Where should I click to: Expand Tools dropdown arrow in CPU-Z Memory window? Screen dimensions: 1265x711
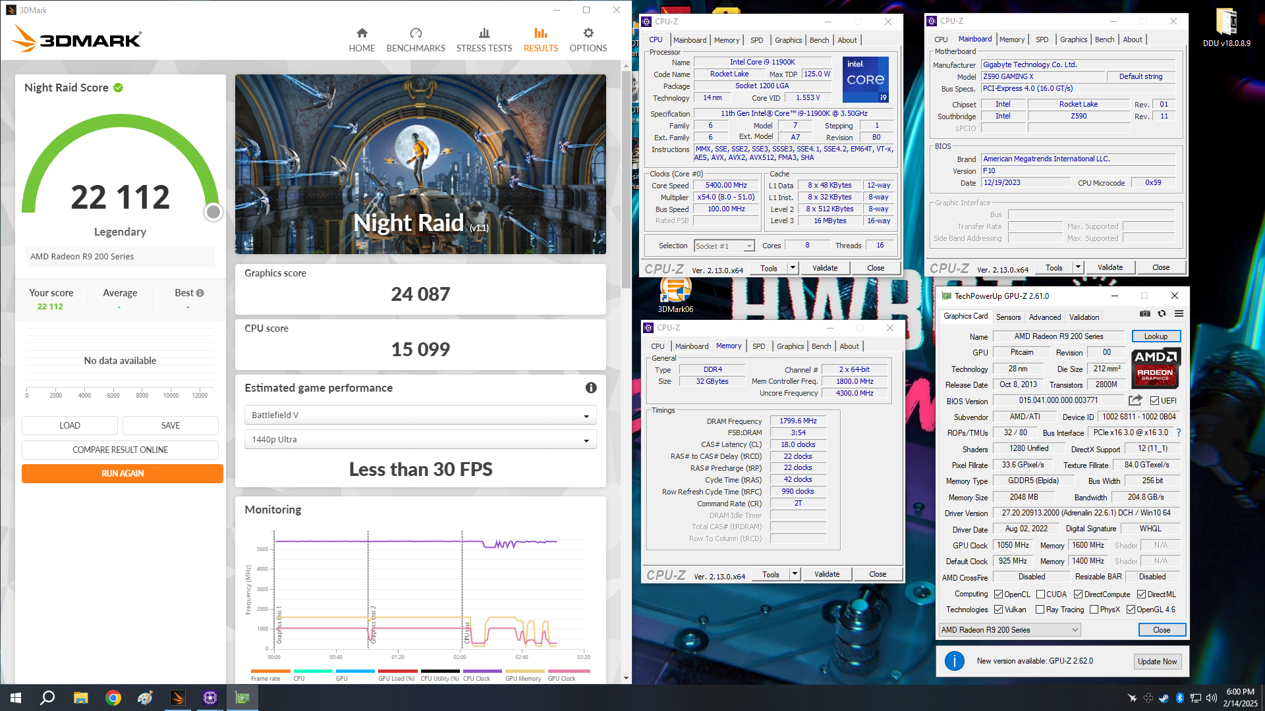[795, 574]
